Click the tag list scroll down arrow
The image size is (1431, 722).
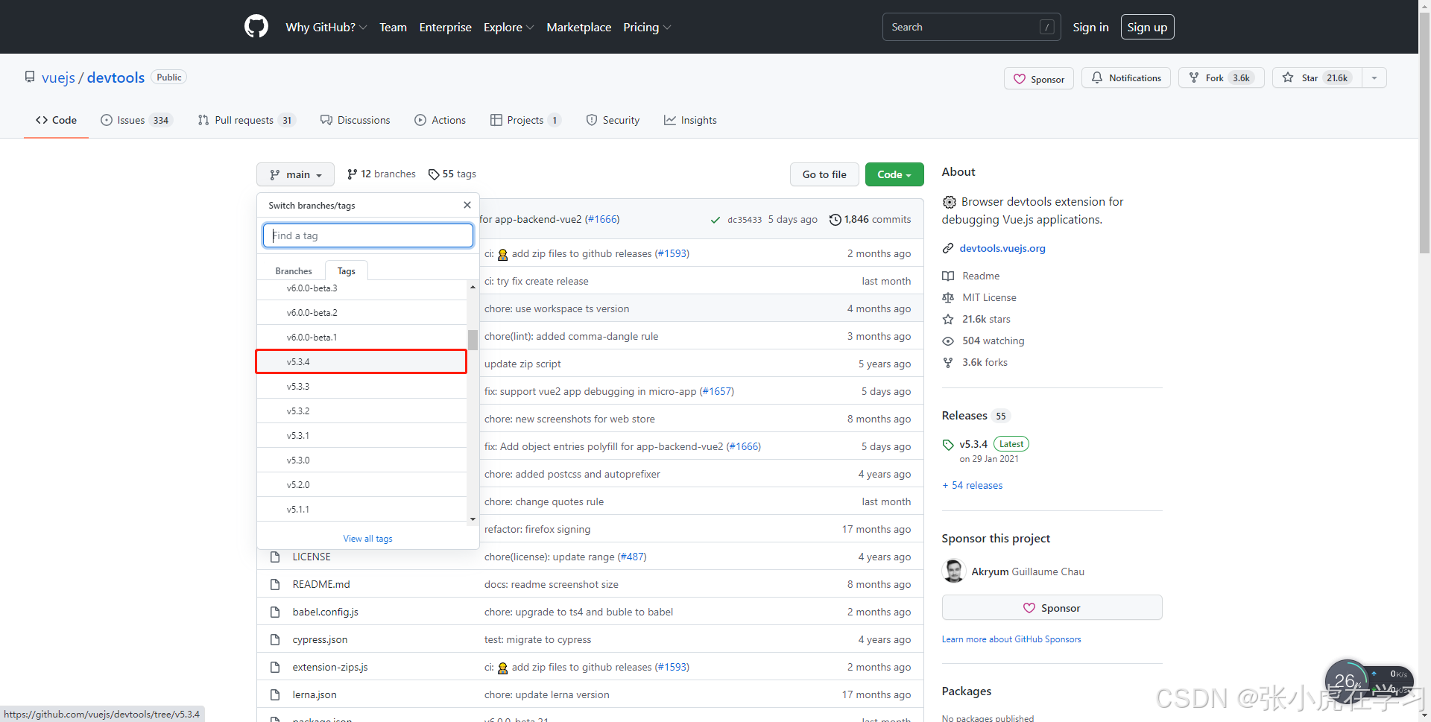tap(473, 519)
